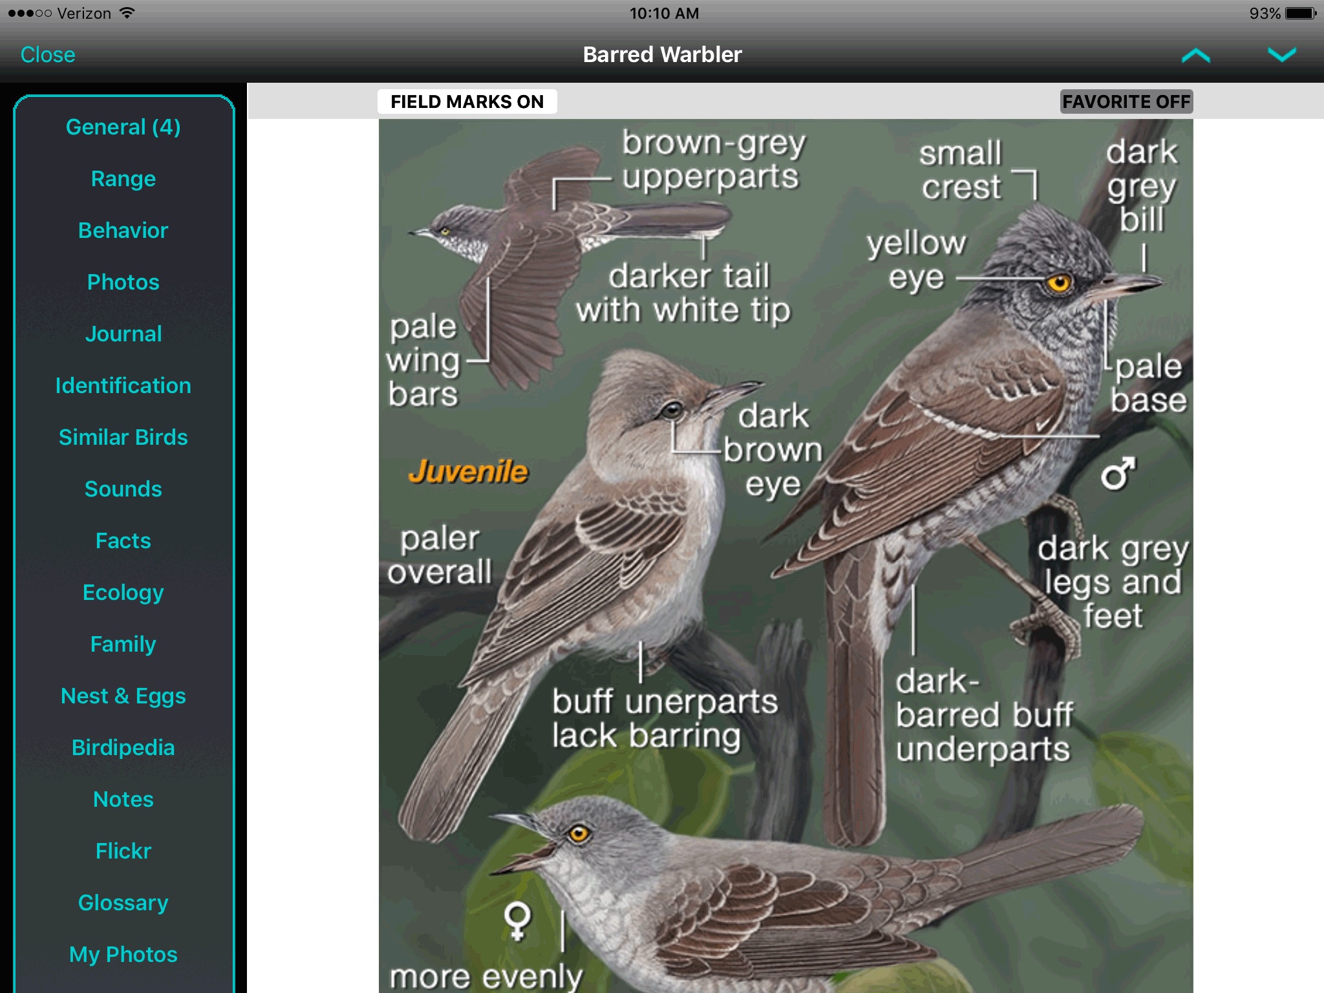Open My Photos from the sidebar
The height and width of the screenshot is (993, 1324).
[x=123, y=954]
